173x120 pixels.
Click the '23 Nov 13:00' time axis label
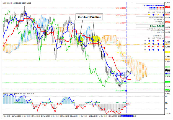click(45, 116)
